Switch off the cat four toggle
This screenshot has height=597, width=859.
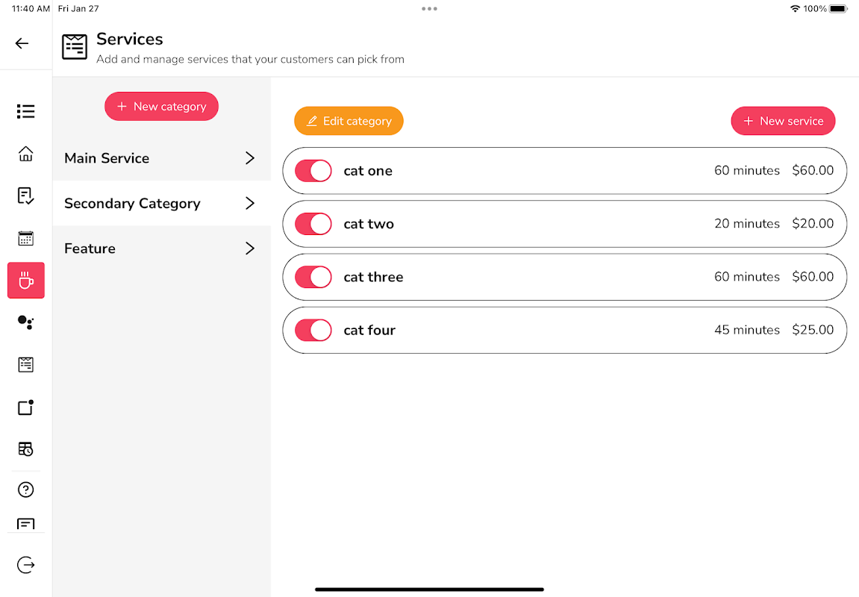pos(313,330)
